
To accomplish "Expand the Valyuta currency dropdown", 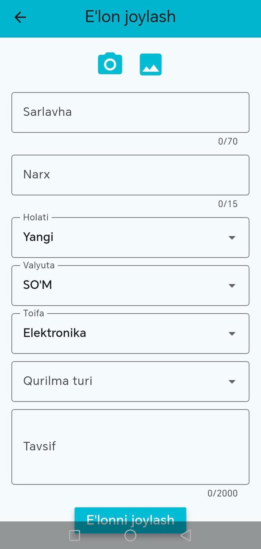I will point(130,285).
